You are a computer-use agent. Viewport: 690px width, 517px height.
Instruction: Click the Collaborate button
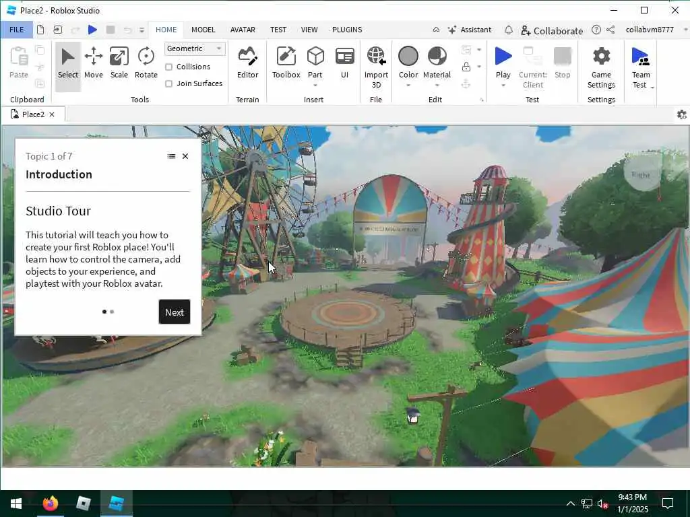(x=552, y=30)
